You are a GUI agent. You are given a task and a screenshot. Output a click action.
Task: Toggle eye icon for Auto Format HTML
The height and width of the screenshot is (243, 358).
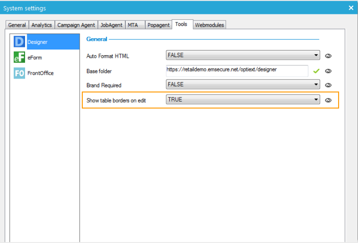coord(328,56)
